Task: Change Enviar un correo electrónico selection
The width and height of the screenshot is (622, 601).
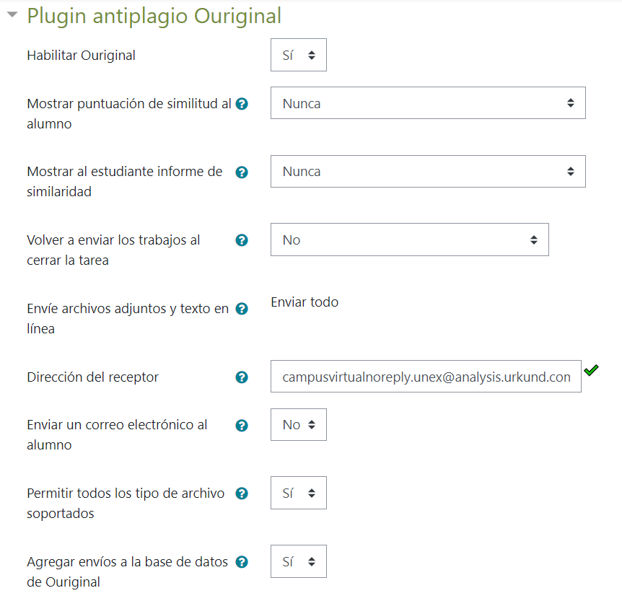Action: point(298,425)
